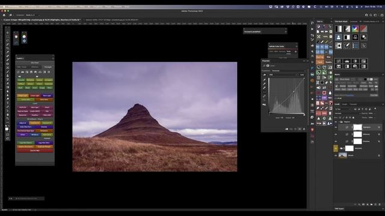Select the Type tool
385x216 pixels.
tap(8, 103)
